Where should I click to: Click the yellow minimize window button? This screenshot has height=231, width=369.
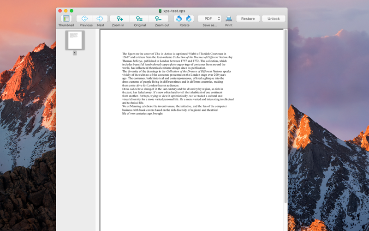66,11
